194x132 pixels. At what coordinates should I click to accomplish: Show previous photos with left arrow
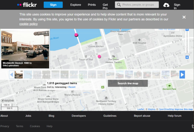coord(12,75)
